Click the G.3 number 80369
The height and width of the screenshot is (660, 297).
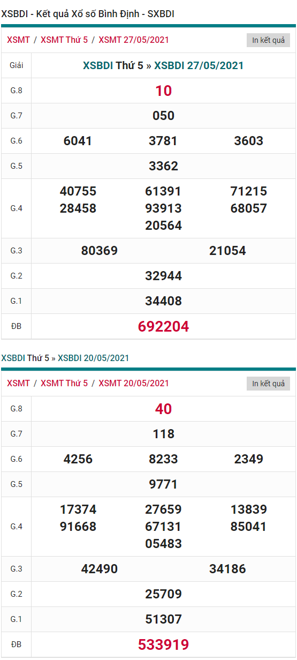point(100,251)
